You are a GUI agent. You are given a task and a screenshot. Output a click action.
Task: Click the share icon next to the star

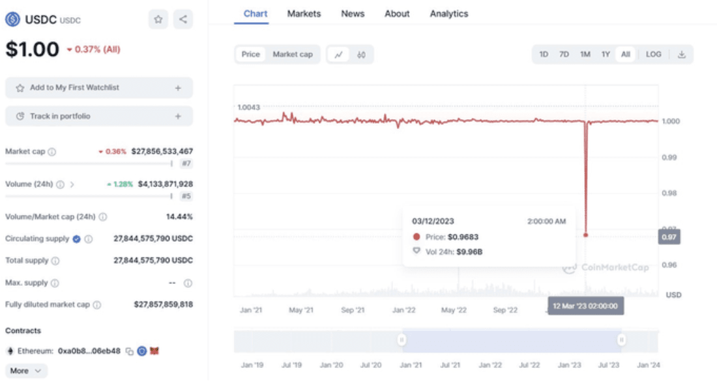click(x=183, y=19)
